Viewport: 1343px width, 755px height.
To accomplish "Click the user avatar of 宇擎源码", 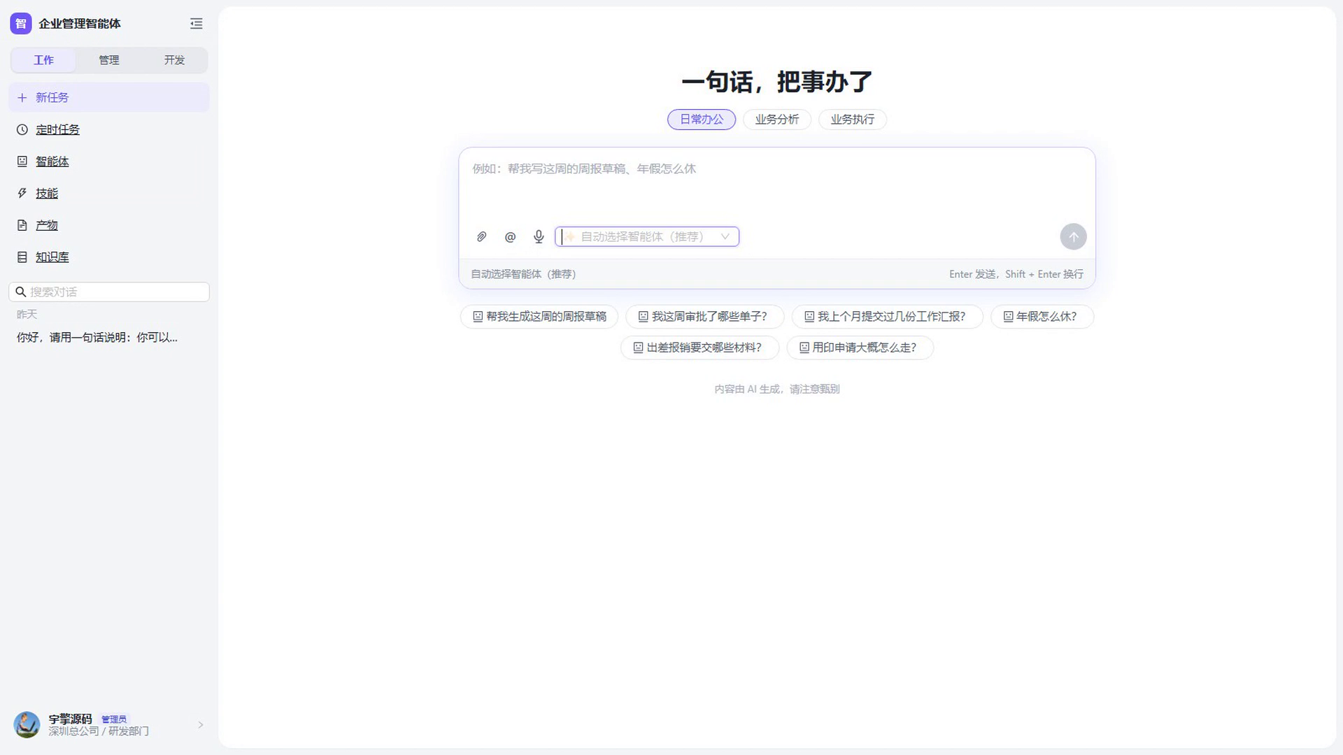I will point(27,725).
